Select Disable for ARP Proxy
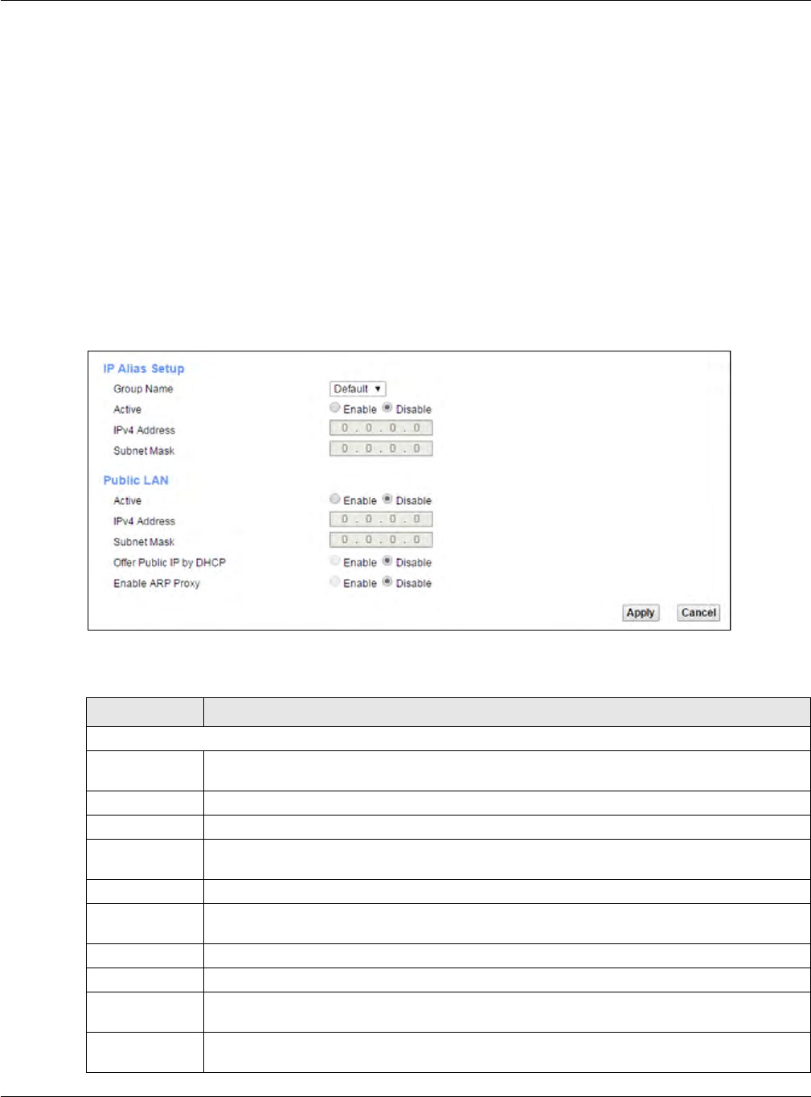 (387, 581)
